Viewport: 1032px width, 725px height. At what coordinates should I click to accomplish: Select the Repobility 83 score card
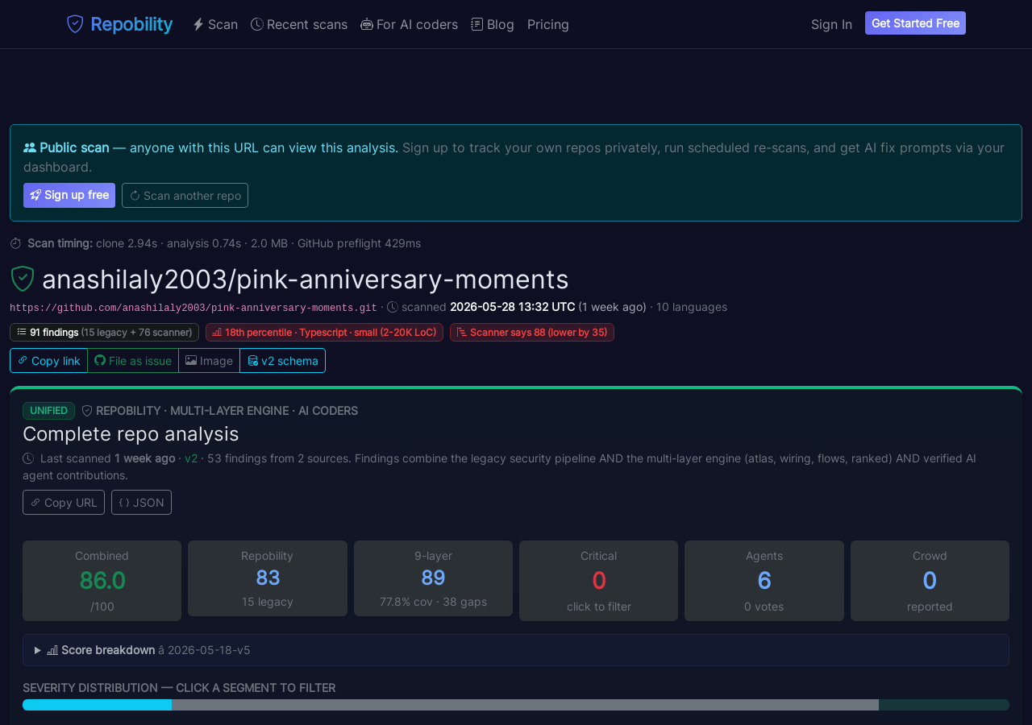[268, 578]
